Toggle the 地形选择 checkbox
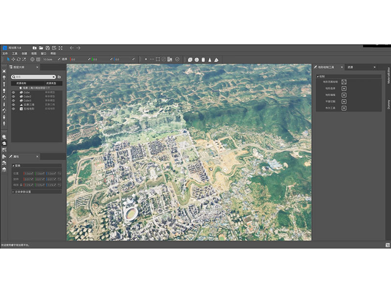Viewport: 391px width, 293px height. point(344,88)
